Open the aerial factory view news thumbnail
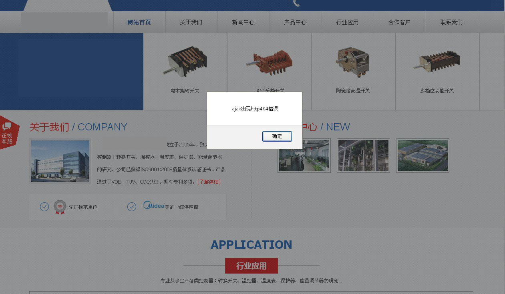This screenshot has height=294, width=505. pos(423,156)
